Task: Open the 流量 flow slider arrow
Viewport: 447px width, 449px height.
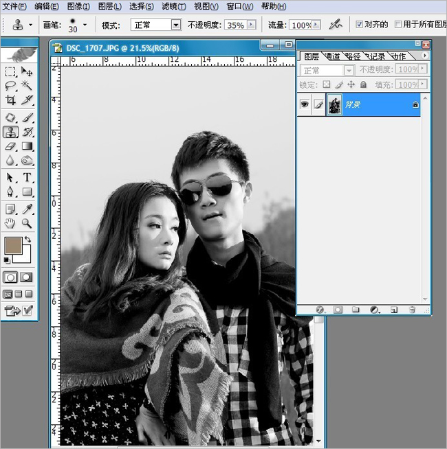Action: click(316, 25)
